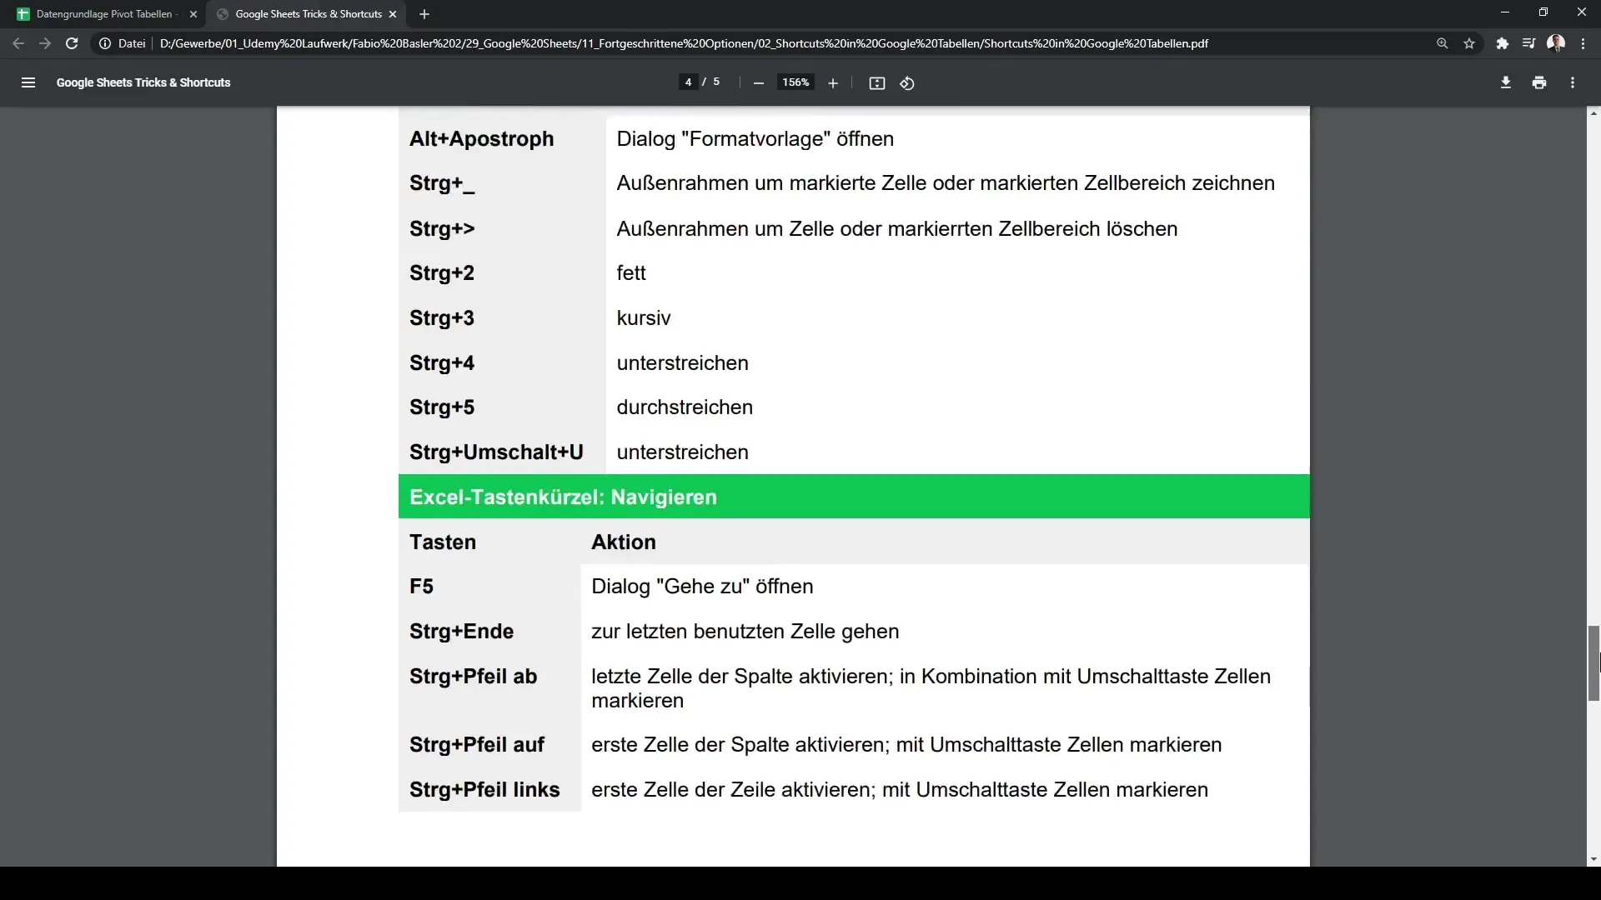Close the Google Sheets Tricks & Shortcuts tab
Image resolution: width=1601 pixels, height=900 pixels.
click(393, 14)
